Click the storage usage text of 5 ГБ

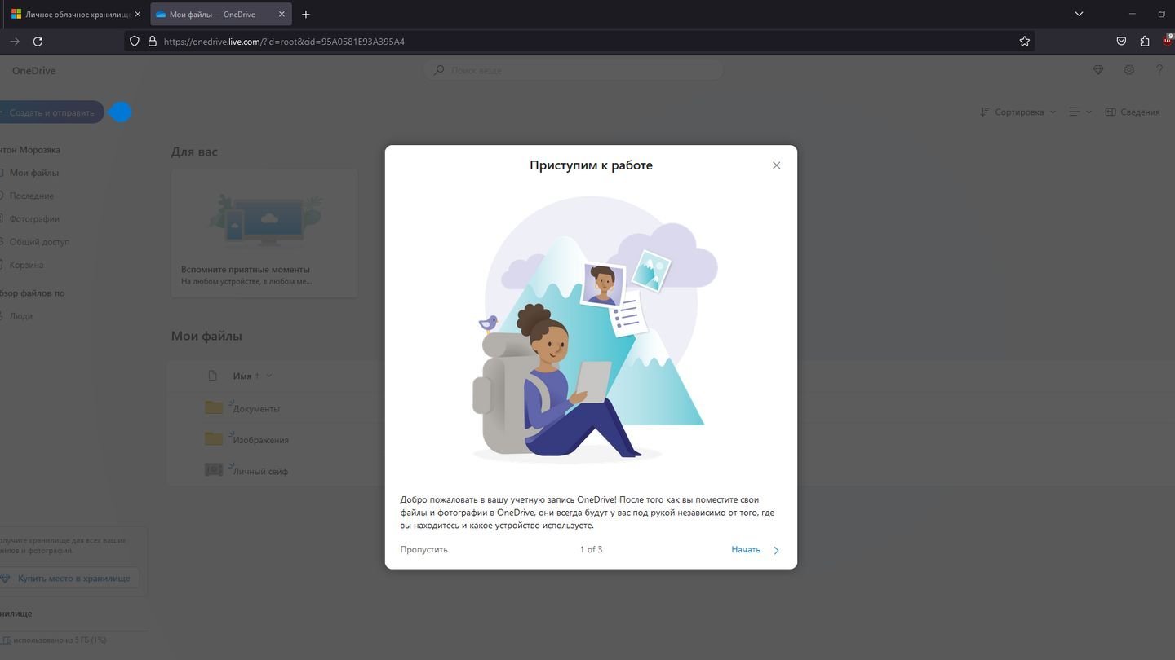(54, 640)
